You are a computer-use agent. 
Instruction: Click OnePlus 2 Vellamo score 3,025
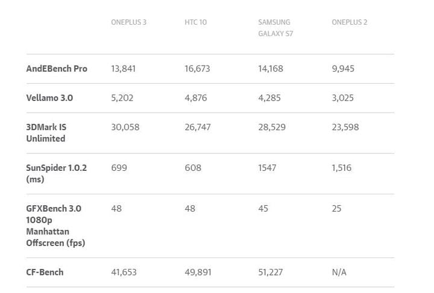342,97
